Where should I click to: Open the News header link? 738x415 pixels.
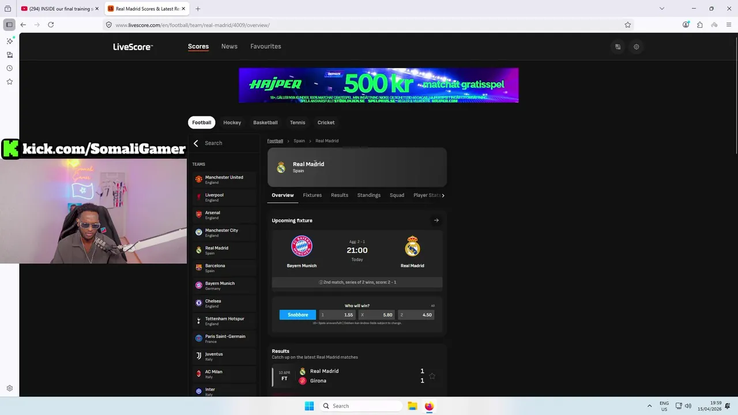[x=229, y=47]
